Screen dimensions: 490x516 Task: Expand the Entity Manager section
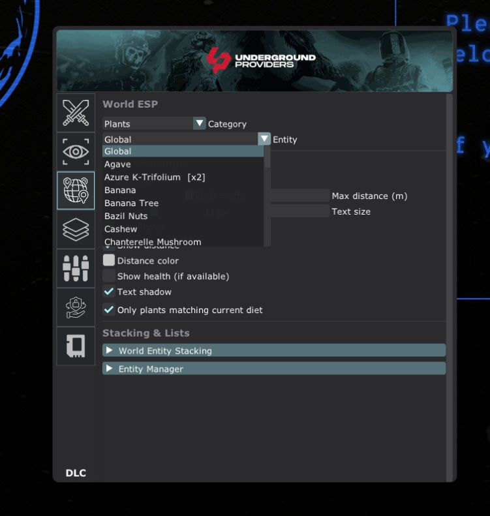coord(274,369)
